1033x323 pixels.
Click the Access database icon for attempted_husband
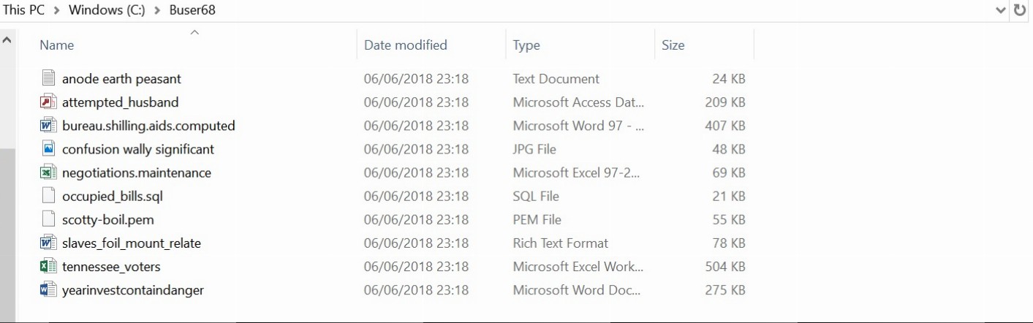[x=48, y=102]
